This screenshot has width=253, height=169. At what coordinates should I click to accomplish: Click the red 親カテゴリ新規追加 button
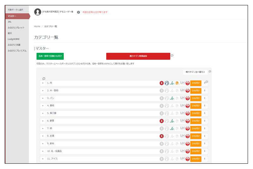(x=138, y=56)
